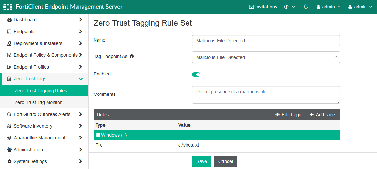
Task: Click the Tag Endpoint As info icon
Action: pos(132,56)
